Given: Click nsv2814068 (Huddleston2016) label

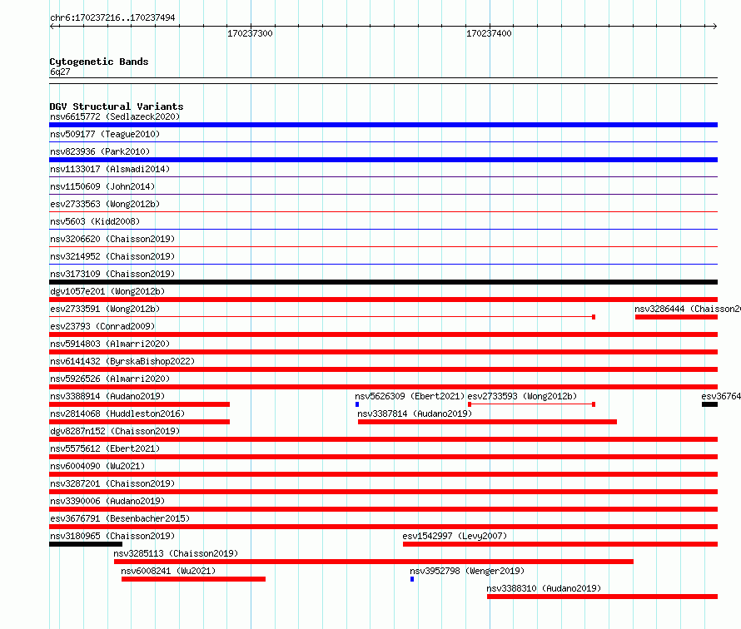Looking at the screenshot, I should [117, 414].
